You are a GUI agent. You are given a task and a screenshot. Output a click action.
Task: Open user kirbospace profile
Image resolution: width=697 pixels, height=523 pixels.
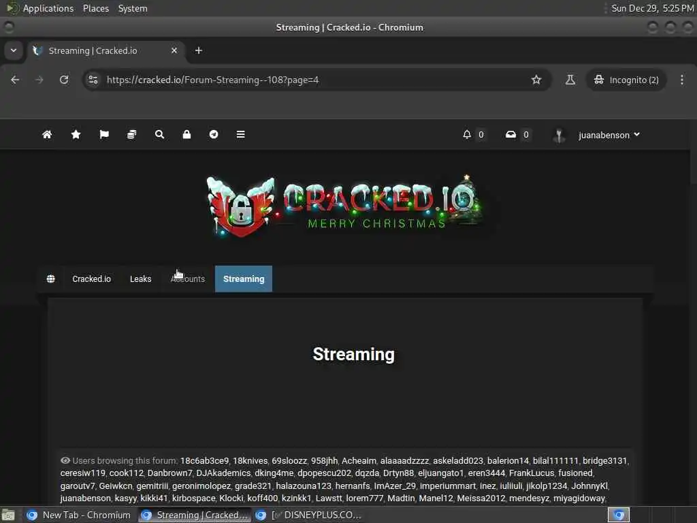point(194,498)
